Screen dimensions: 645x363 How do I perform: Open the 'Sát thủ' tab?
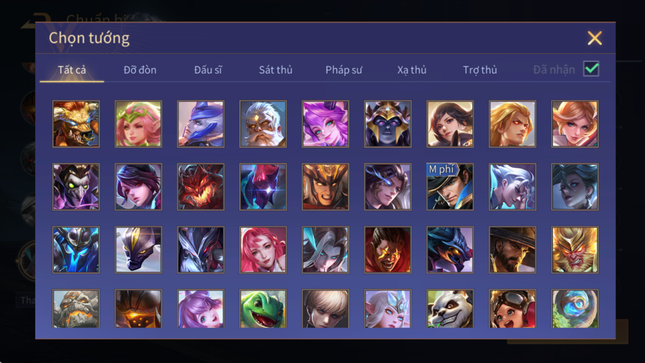(275, 70)
